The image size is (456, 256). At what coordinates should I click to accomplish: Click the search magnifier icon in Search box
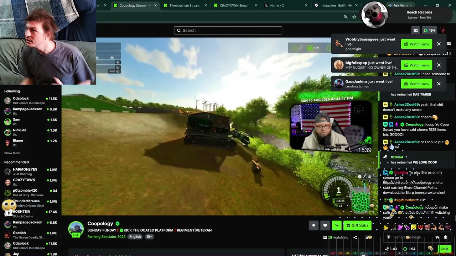pyautogui.click(x=179, y=31)
